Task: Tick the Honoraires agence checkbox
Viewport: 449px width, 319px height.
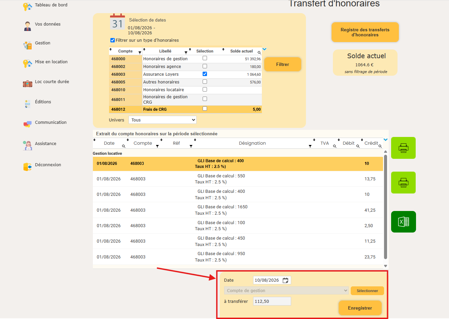Action: (x=205, y=66)
